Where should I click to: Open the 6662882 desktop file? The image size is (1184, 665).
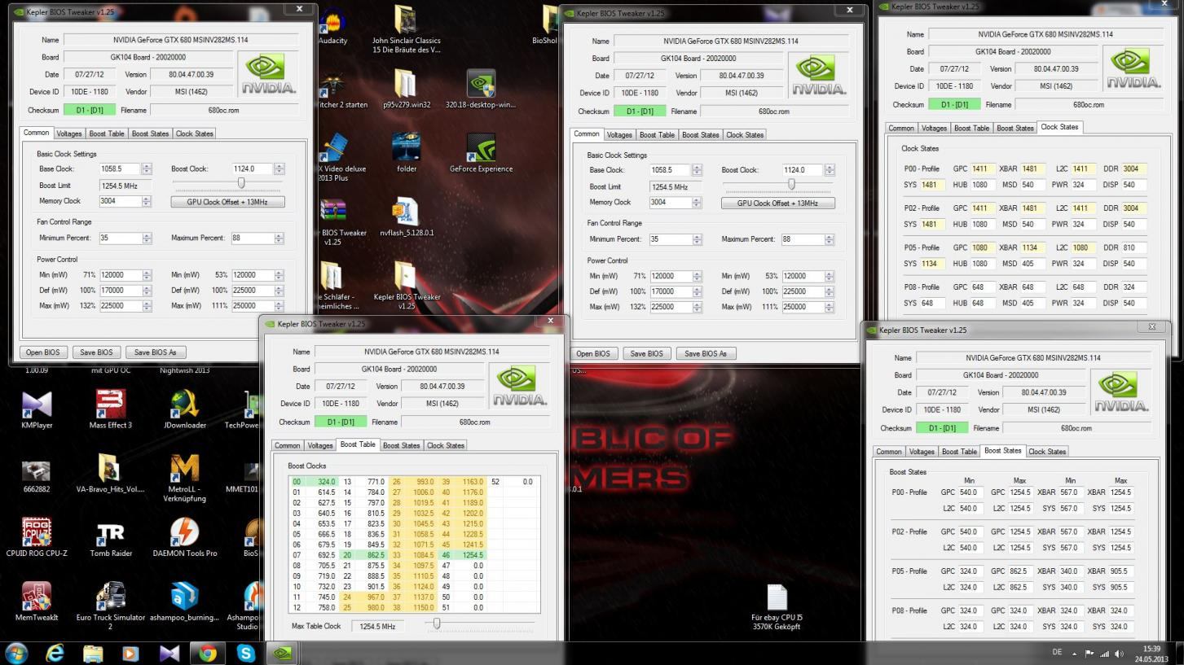pyautogui.click(x=36, y=475)
